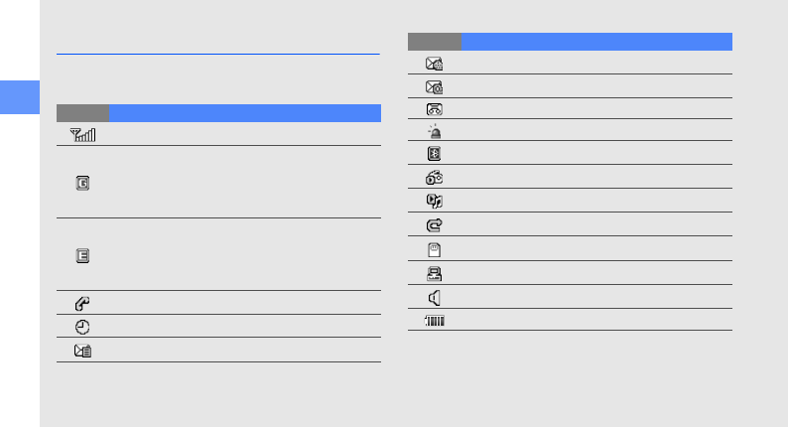Click the clock alarm icon
Viewport: 788px width, 427px height.
(82, 326)
